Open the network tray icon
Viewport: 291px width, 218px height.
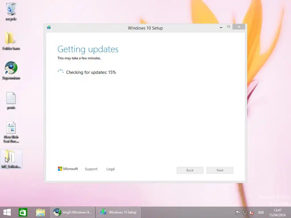pos(244,212)
